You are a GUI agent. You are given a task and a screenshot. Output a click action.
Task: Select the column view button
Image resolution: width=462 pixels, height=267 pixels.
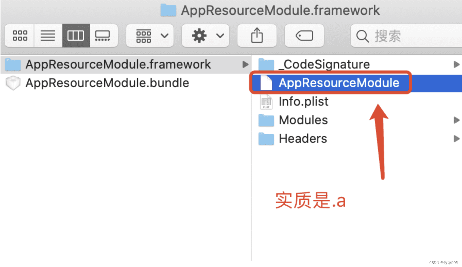(x=76, y=36)
